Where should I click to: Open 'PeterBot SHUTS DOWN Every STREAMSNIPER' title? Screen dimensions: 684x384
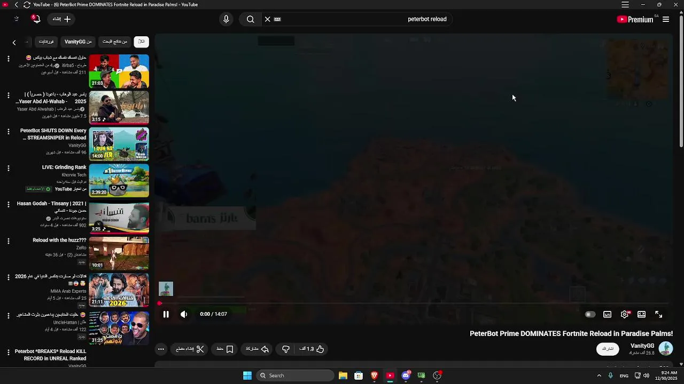pyautogui.click(x=53, y=134)
